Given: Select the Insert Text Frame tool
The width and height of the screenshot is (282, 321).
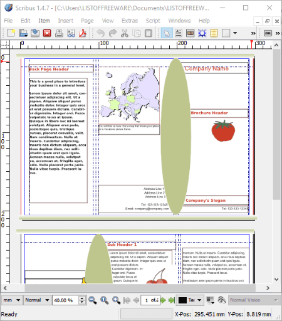Looking at the screenshot, I should pyautogui.click(x=179, y=33).
